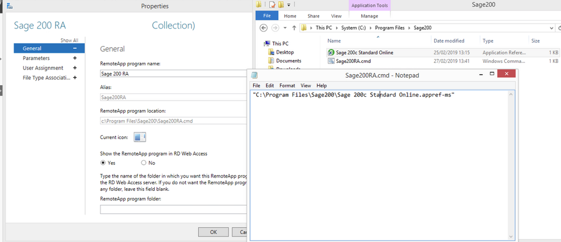561x242 pixels.
Task: Open Notepad's View menu
Action: pos(306,85)
